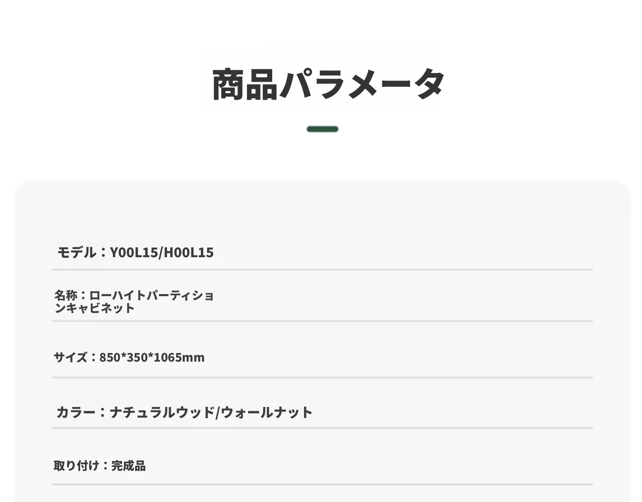Click the divider line below the 名称 row
The width and height of the screenshot is (642, 502).
click(x=322, y=321)
